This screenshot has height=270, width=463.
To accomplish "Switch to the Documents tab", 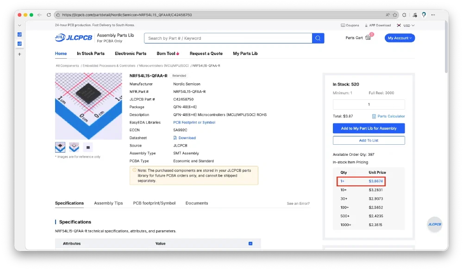I will [x=197, y=203].
